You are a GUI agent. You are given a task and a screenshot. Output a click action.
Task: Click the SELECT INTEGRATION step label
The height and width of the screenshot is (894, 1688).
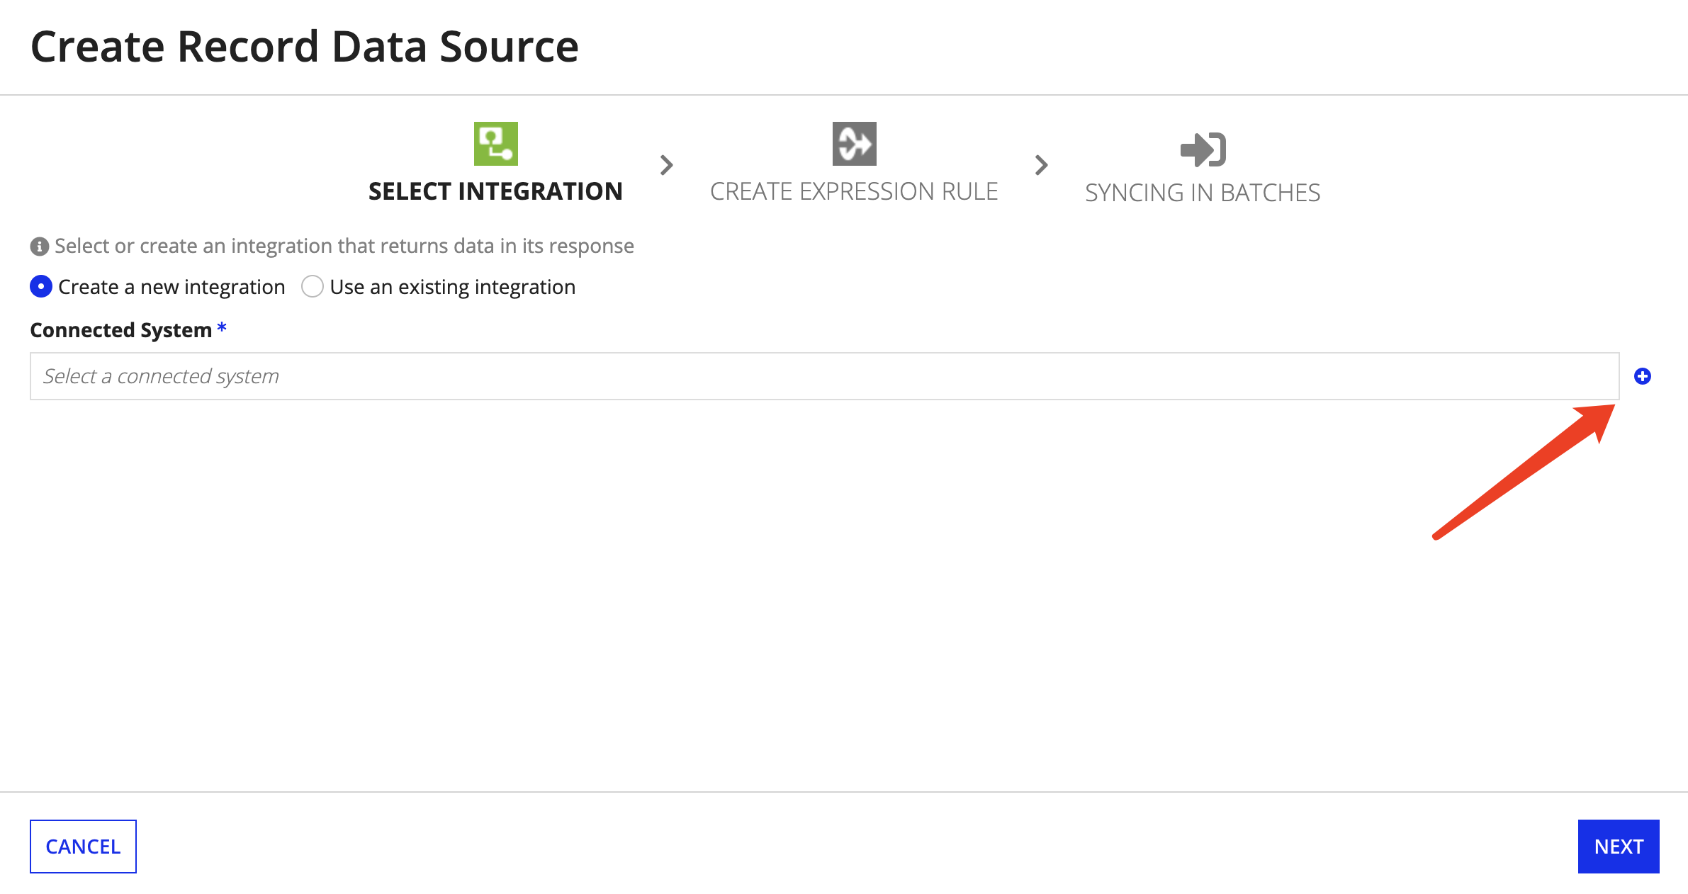495,191
